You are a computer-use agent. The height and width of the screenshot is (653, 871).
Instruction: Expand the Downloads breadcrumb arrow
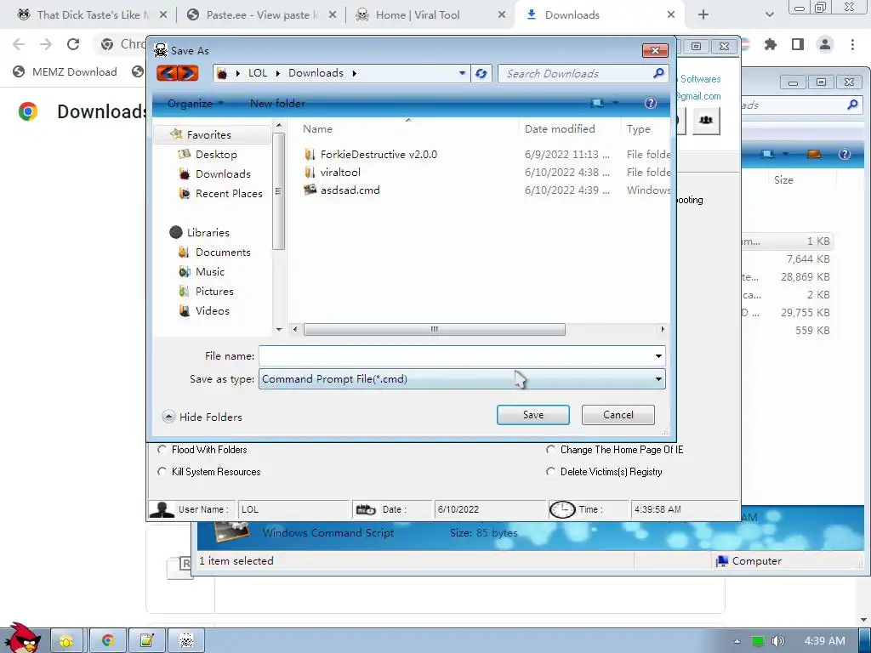[x=355, y=73]
